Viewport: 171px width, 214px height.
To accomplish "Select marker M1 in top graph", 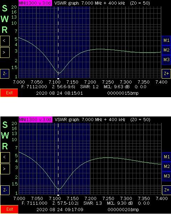I will [x=166, y=40].
